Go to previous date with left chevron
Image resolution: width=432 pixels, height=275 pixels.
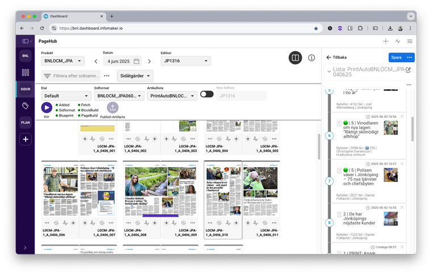click(x=96, y=61)
